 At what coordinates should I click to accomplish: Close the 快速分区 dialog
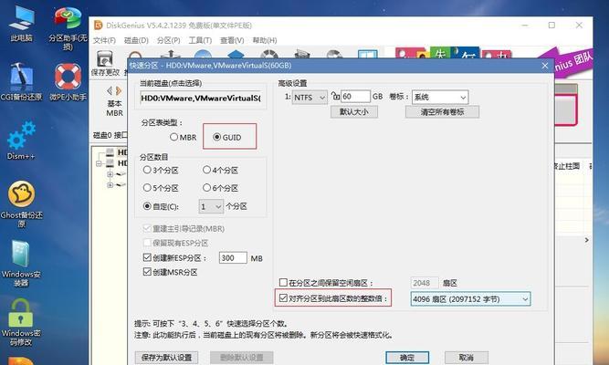pyautogui.click(x=545, y=66)
